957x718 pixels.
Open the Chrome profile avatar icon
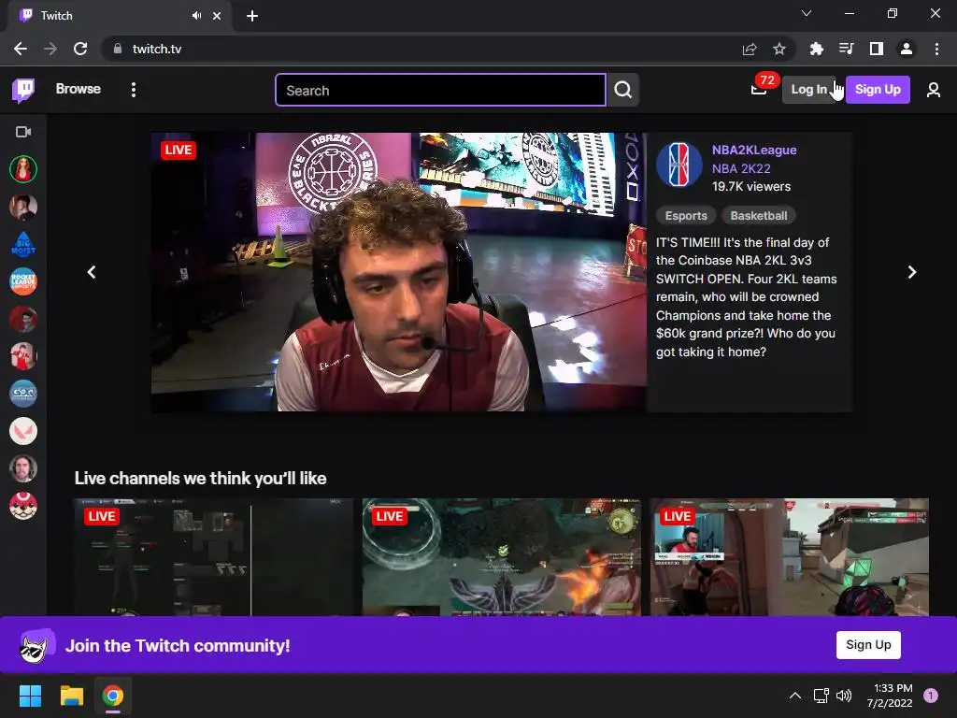click(x=907, y=49)
